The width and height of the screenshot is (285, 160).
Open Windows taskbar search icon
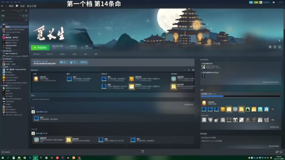8,158
